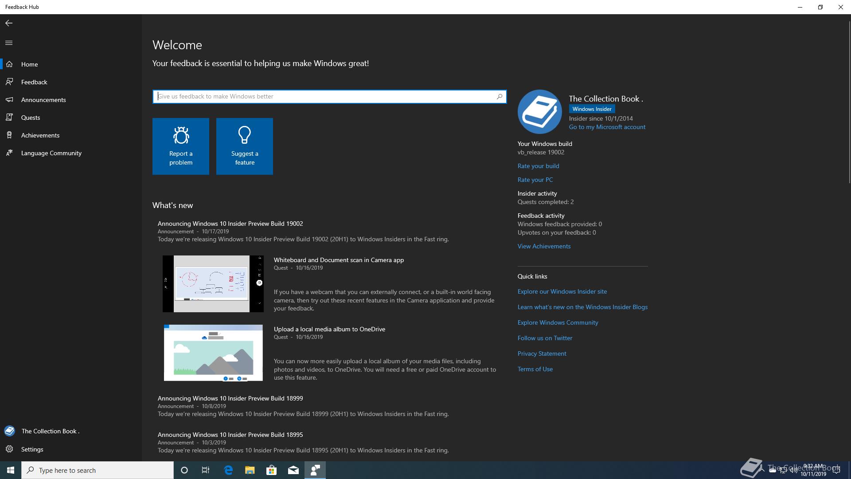Click the search magnifier in feedback box
The width and height of the screenshot is (851, 479).
(500, 96)
